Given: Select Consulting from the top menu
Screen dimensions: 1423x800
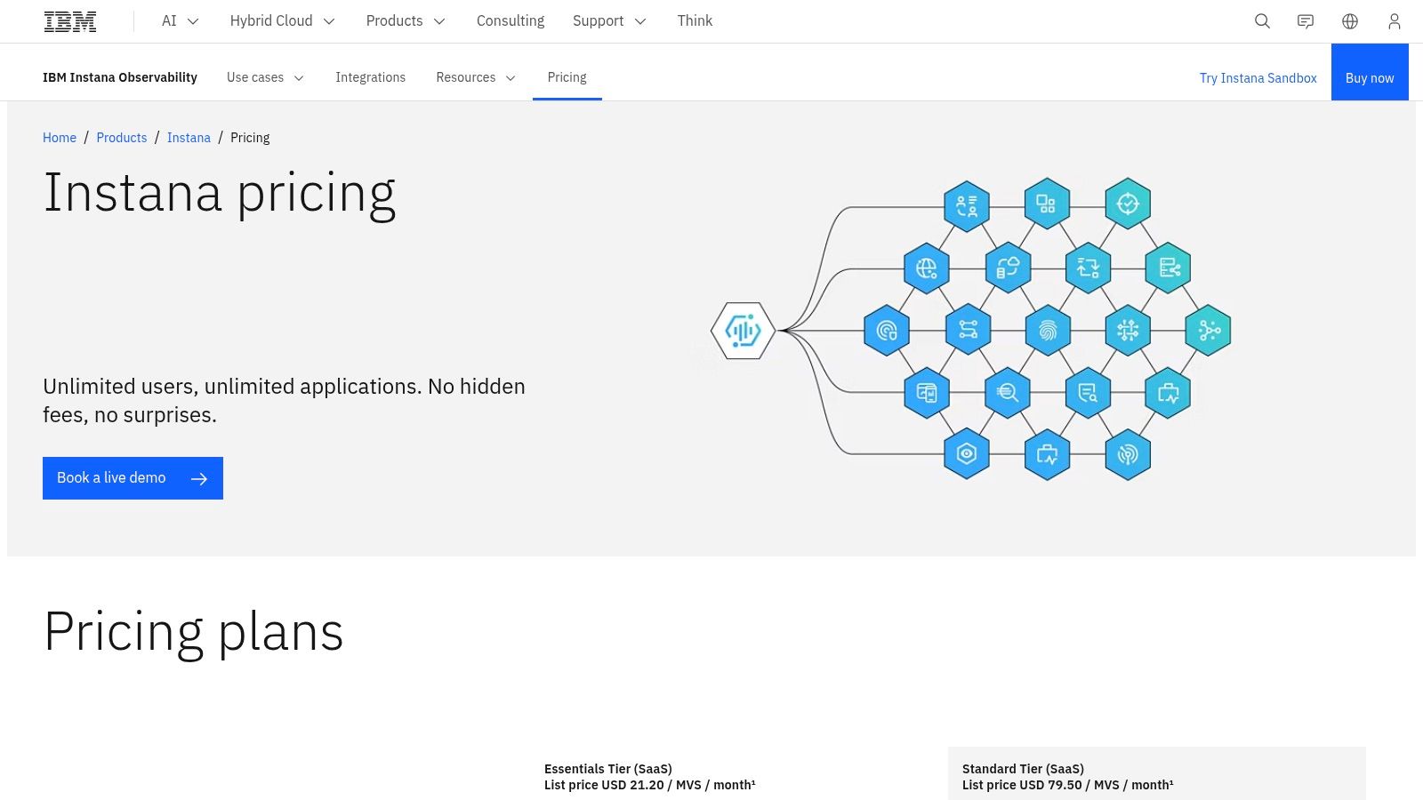Looking at the screenshot, I should (511, 20).
